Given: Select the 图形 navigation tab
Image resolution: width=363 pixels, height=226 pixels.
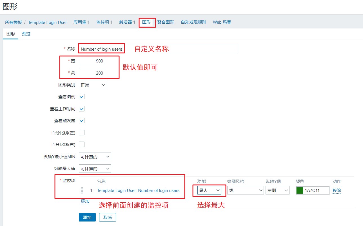Looking at the screenshot, I should (146, 22).
